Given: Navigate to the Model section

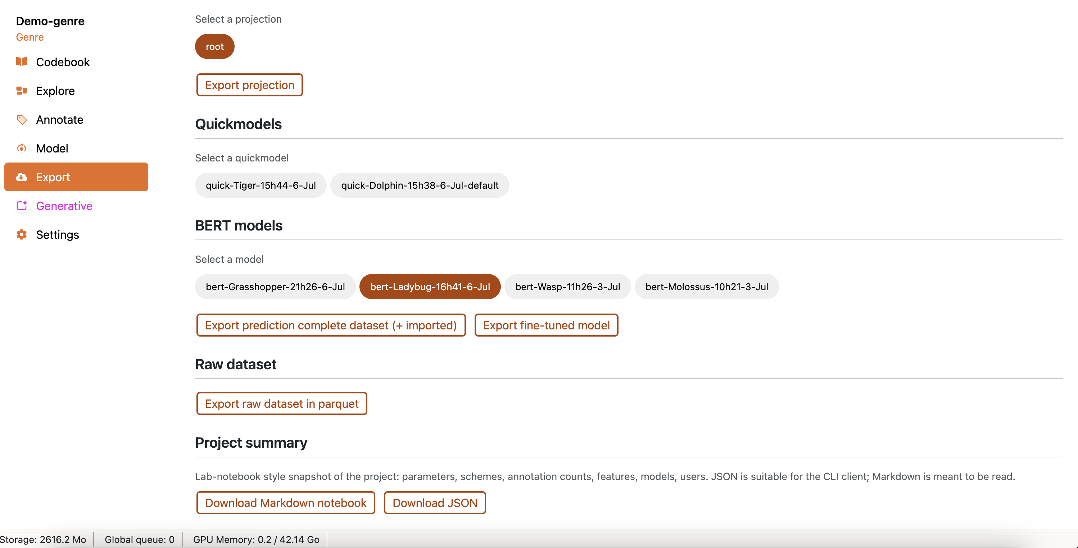Looking at the screenshot, I should point(76,148).
